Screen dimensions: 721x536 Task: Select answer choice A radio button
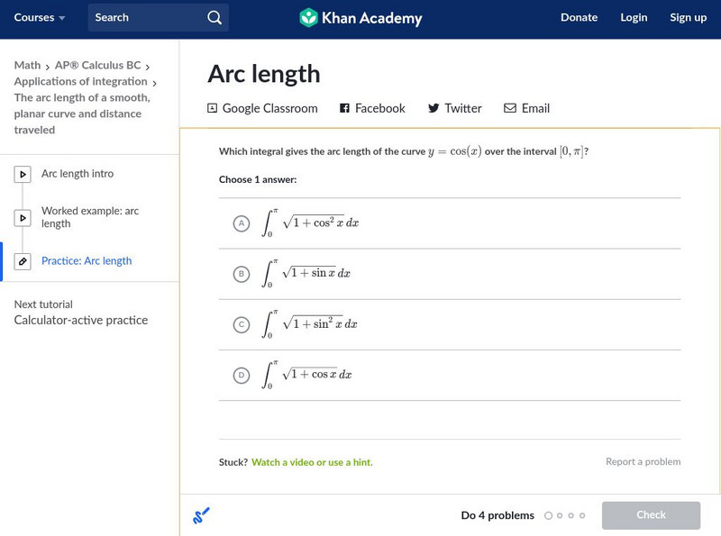click(x=241, y=223)
